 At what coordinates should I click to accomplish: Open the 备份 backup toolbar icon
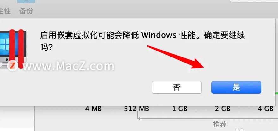[x=26, y=2]
